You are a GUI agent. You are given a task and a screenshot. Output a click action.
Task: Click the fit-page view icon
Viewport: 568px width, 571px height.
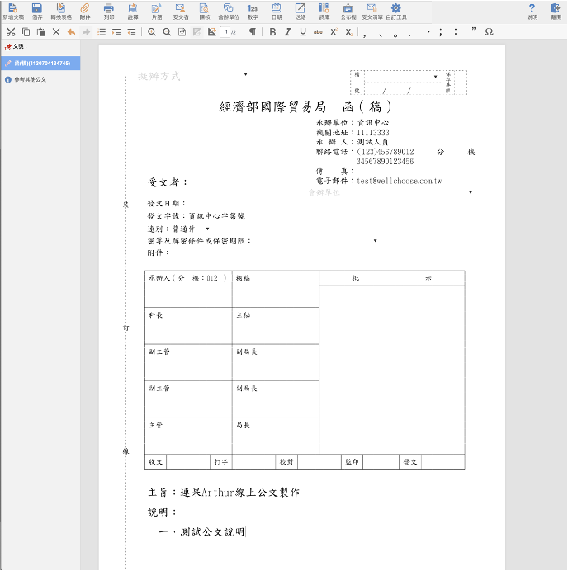[x=182, y=32]
